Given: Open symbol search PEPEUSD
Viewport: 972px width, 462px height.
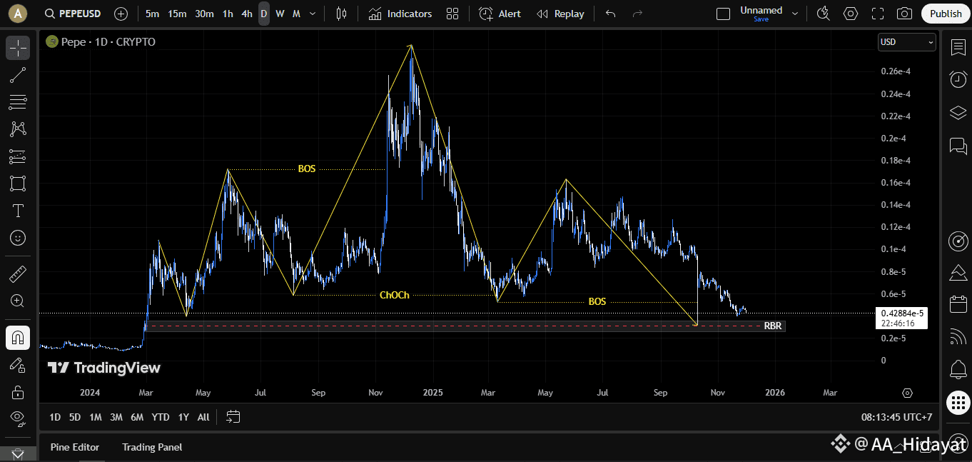Looking at the screenshot, I should click(x=74, y=14).
